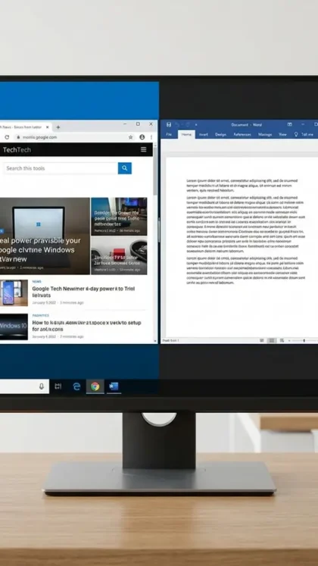Screen dimensions: 318x566
Task: Open the "How to" setup article headline
Action: [86, 326]
